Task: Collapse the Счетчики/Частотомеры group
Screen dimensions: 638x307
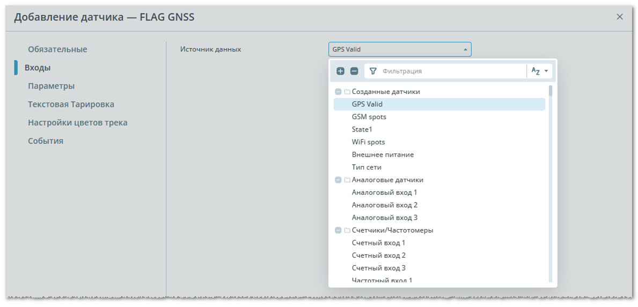Action: coord(338,230)
